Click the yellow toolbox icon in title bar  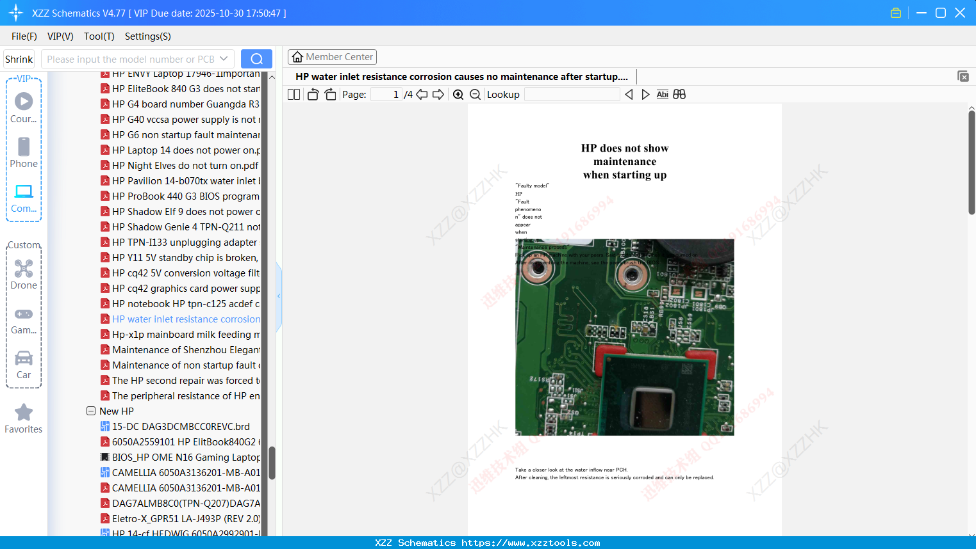point(896,13)
